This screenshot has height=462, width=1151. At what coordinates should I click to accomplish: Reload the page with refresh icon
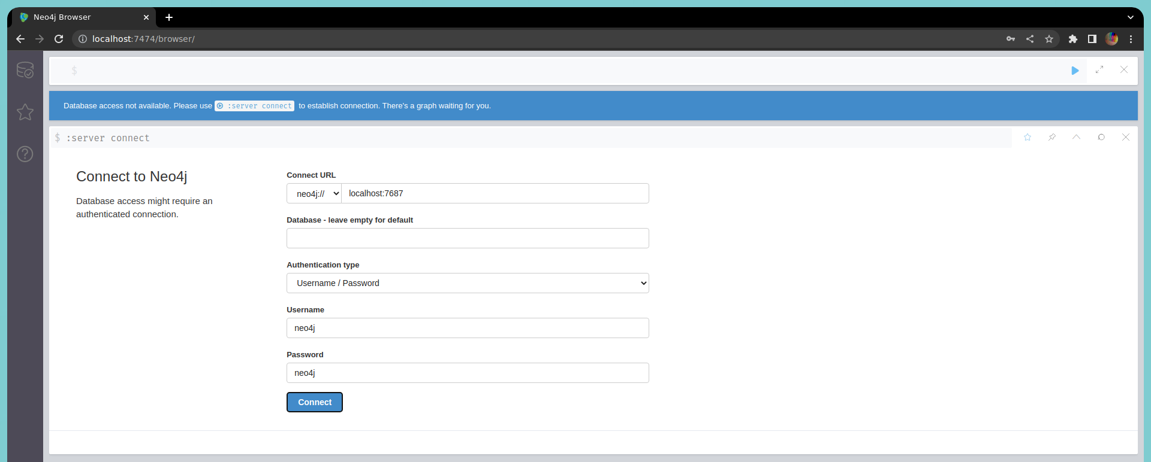[x=59, y=39]
